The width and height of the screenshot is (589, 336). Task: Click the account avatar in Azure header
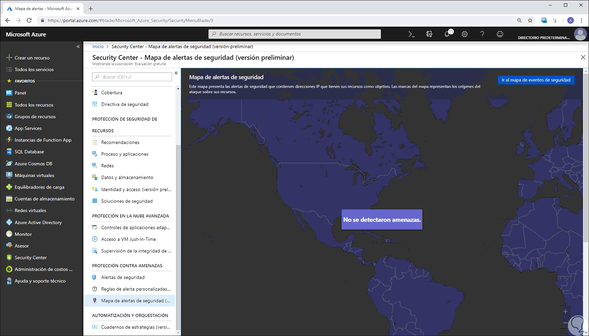[x=580, y=34]
